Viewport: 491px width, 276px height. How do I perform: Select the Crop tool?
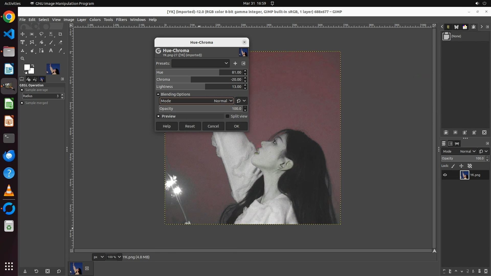(60, 34)
